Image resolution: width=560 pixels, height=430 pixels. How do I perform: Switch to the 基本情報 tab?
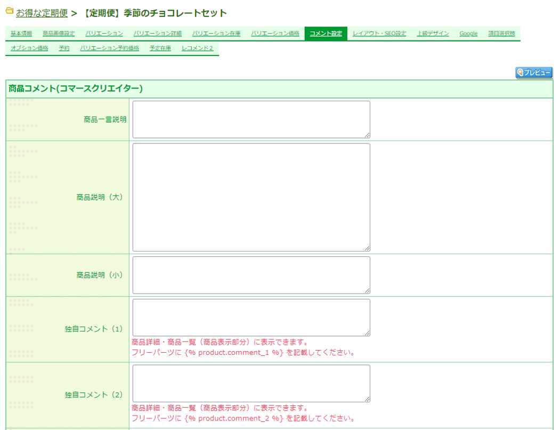(x=21, y=34)
